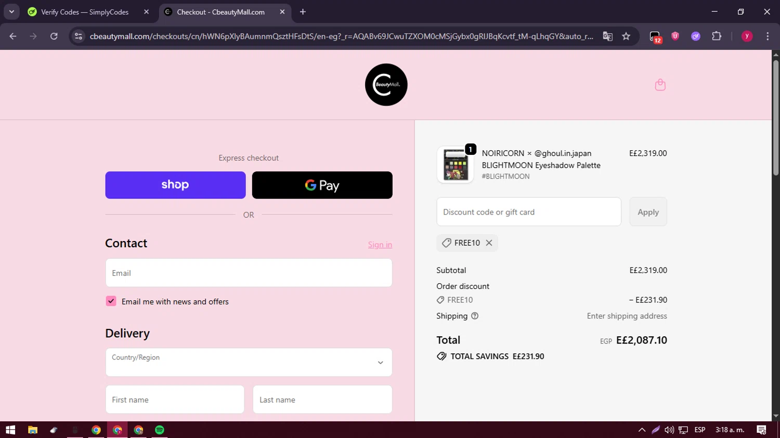Open the shopping bag cart icon

[660, 85]
